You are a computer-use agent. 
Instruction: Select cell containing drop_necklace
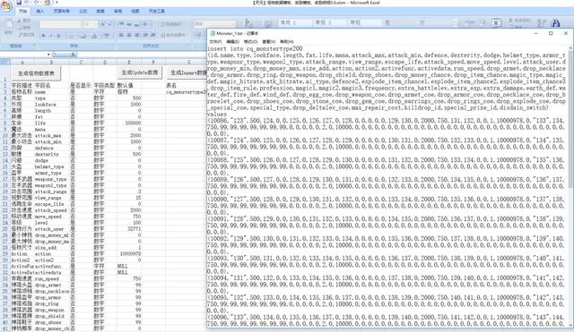pos(52,291)
